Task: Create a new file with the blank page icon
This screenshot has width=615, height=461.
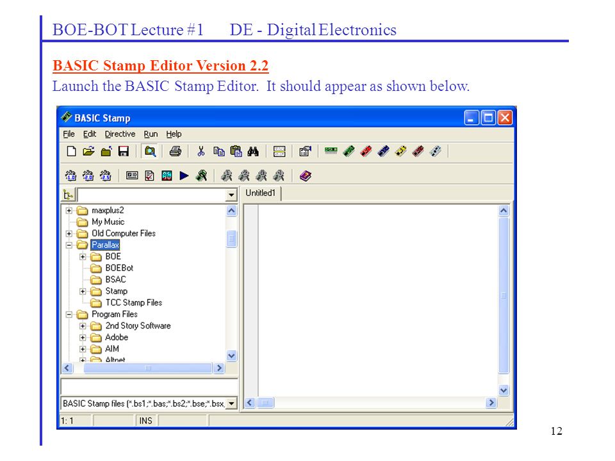Action: (71, 151)
